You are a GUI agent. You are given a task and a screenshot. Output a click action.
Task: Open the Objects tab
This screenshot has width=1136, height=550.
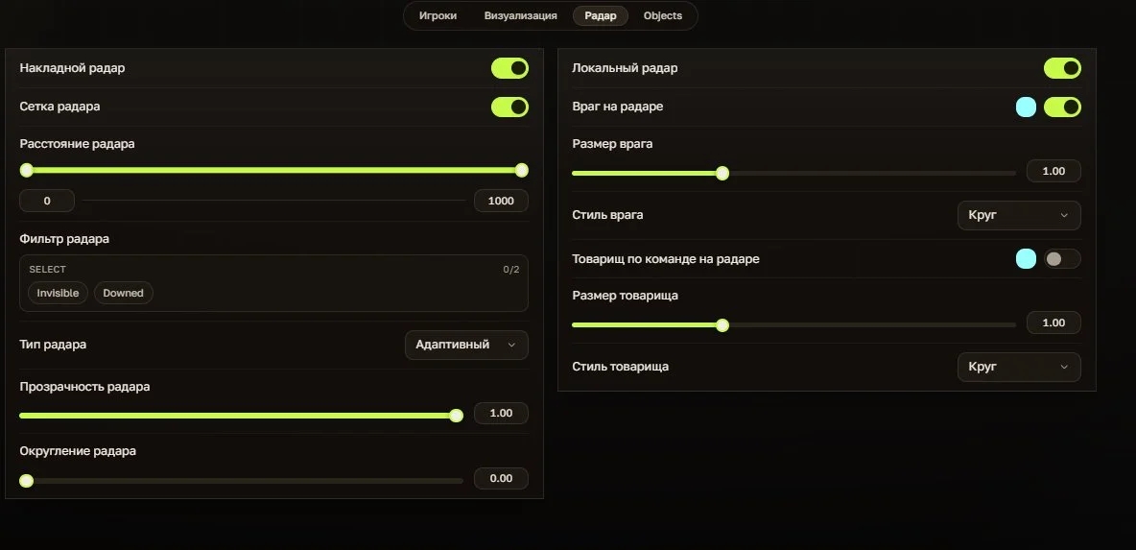[x=662, y=16]
